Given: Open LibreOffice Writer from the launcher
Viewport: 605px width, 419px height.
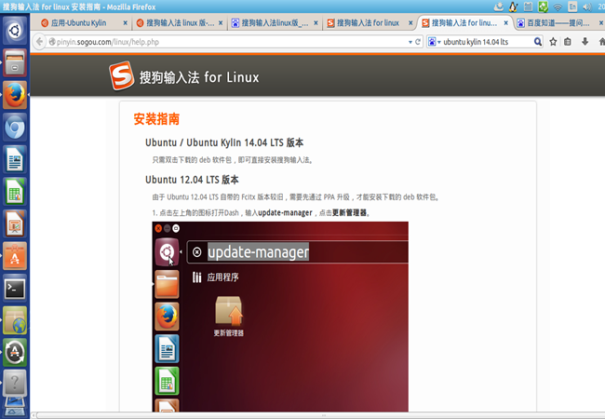Looking at the screenshot, I should [x=15, y=159].
